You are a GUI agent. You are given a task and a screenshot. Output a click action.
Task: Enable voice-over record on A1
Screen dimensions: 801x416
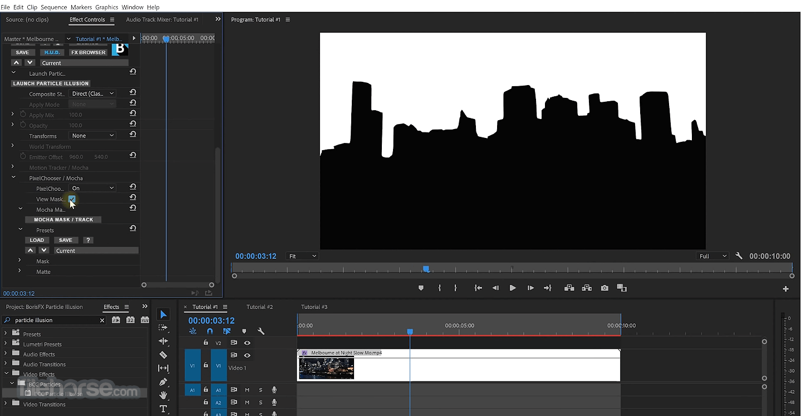click(274, 390)
